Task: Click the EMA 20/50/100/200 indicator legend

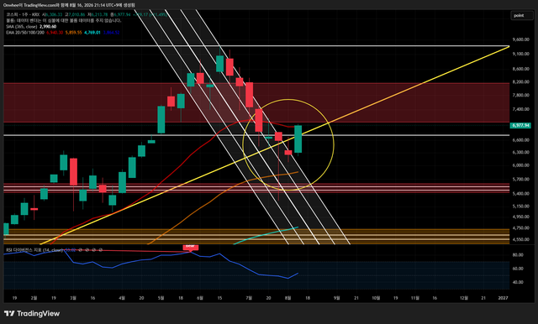Action: [x=25, y=33]
